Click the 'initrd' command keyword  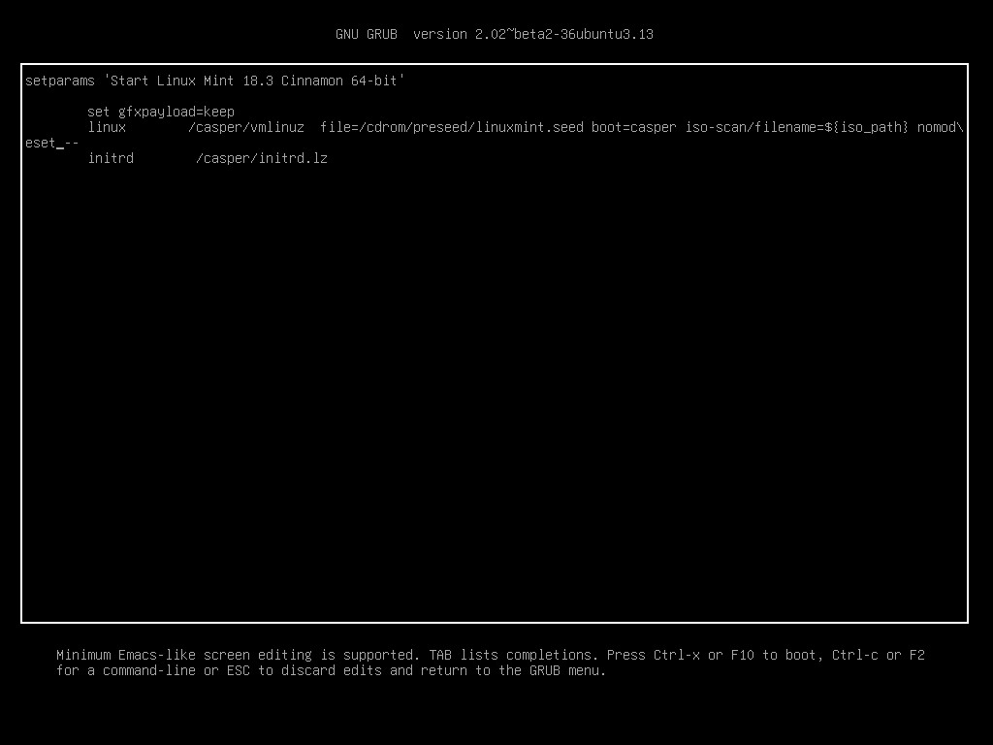(111, 158)
